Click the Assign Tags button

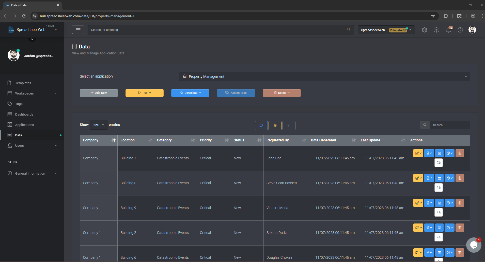(x=236, y=93)
